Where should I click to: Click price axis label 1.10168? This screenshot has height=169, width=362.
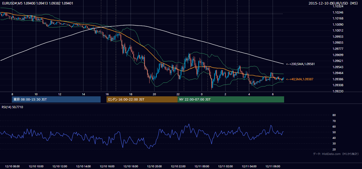tap(337, 18)
